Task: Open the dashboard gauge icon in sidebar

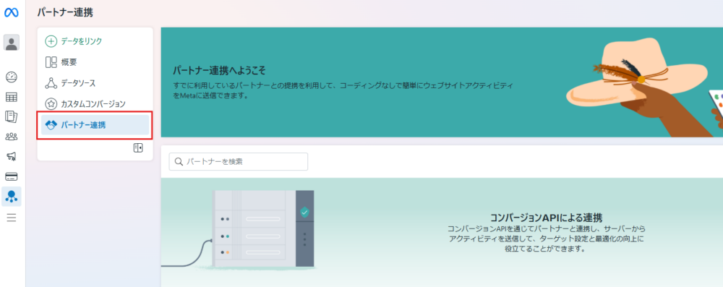Action: 12,77
